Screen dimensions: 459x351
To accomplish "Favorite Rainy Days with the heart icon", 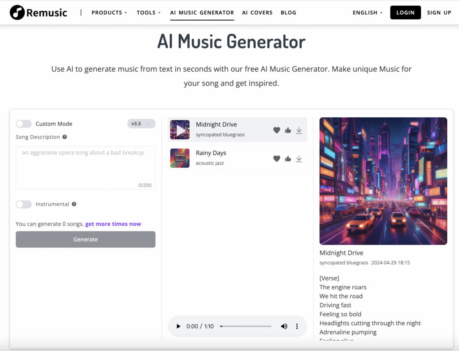I will point(277,158).
